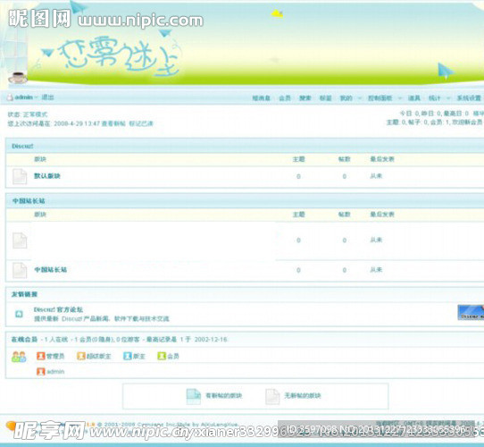Click 从未 last-post cell of 默认版块 row
This screenshot has width=484, height=447.
click(x=376, y=176)
